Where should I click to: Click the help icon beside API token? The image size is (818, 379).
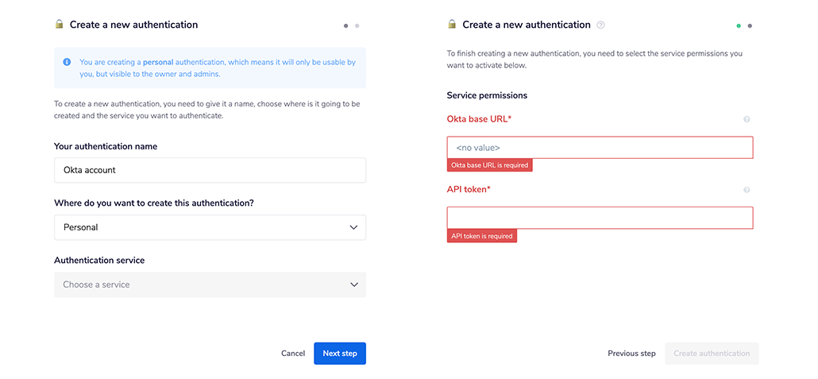tap(747, 190)
